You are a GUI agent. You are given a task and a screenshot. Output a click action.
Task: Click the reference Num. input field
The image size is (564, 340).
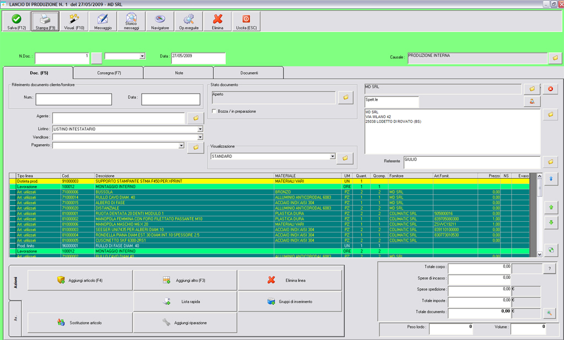(x=74, y=99)
